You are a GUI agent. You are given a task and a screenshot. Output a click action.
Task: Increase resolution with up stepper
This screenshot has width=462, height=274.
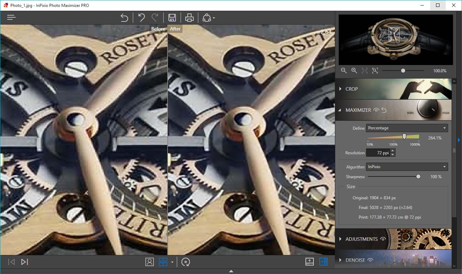pos(393,151)
